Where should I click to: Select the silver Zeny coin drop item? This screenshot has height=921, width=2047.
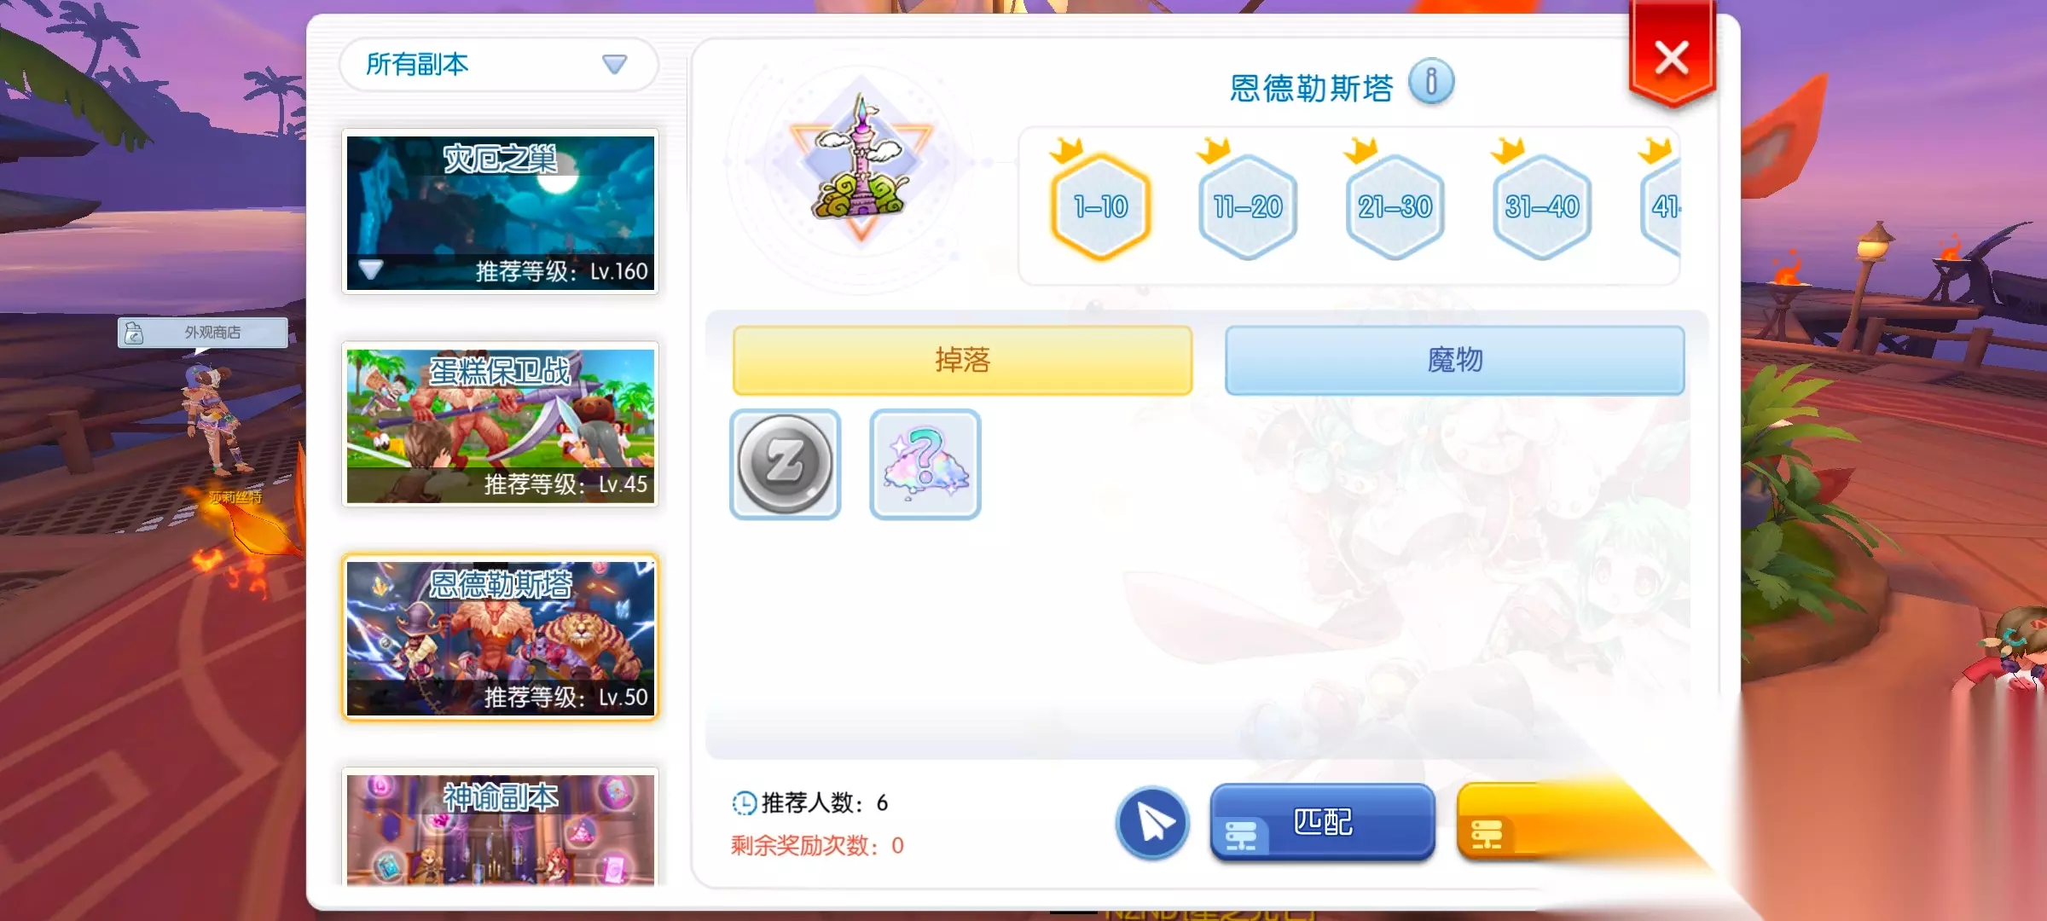786,464
